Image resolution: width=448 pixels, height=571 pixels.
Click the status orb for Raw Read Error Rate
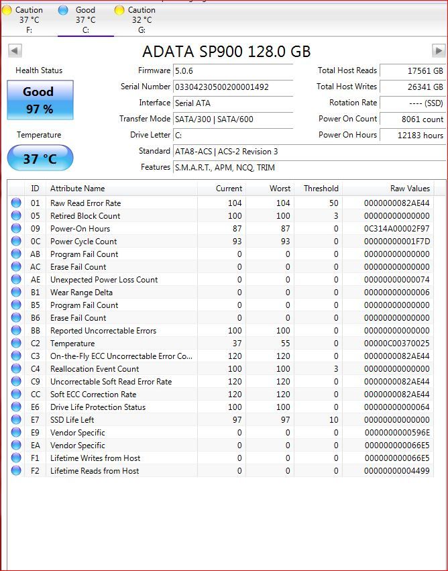coord(16,203)
